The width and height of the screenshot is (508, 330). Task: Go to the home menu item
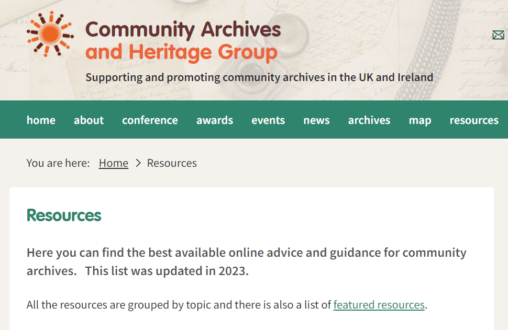click(41, 120)
